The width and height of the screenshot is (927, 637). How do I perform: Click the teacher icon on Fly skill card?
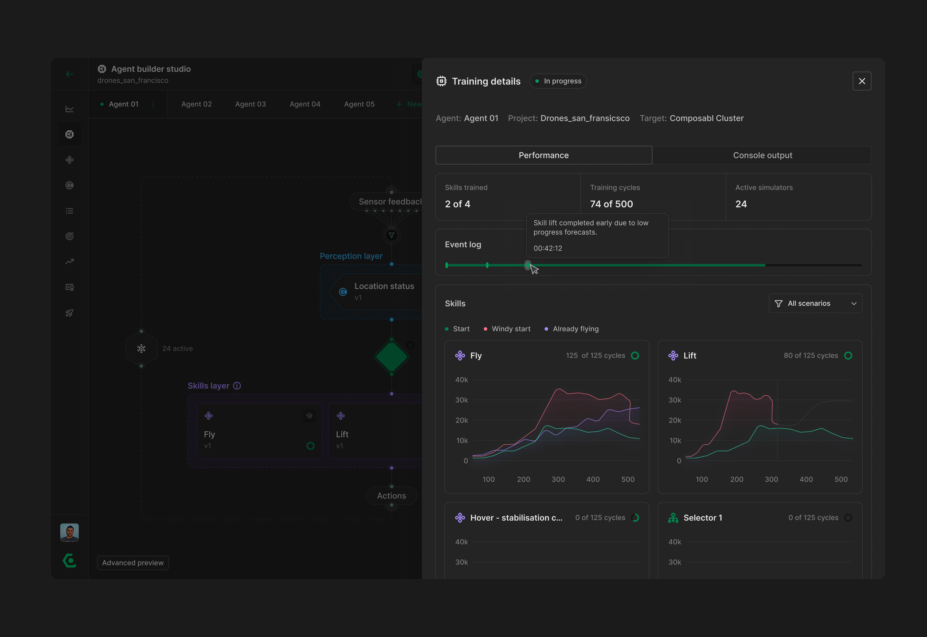(x=309, y=416)
